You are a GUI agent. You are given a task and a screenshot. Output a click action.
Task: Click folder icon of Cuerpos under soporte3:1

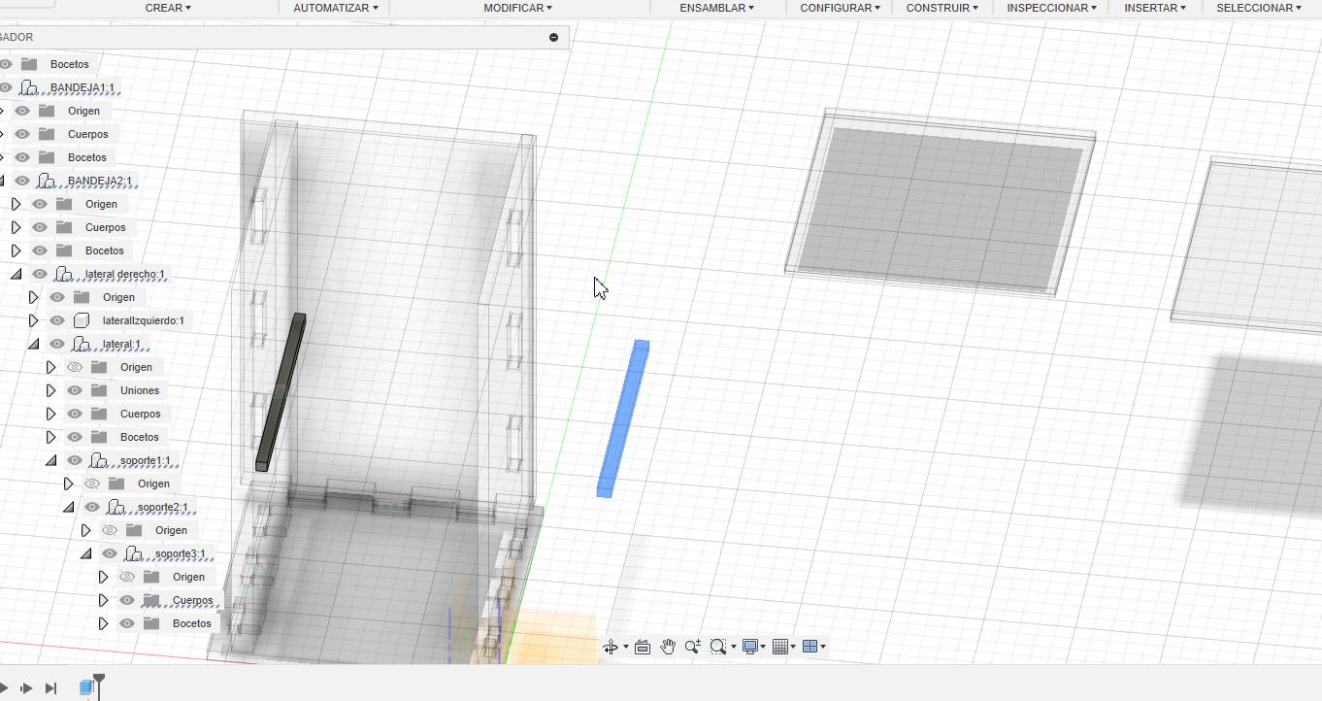[151, 600]
